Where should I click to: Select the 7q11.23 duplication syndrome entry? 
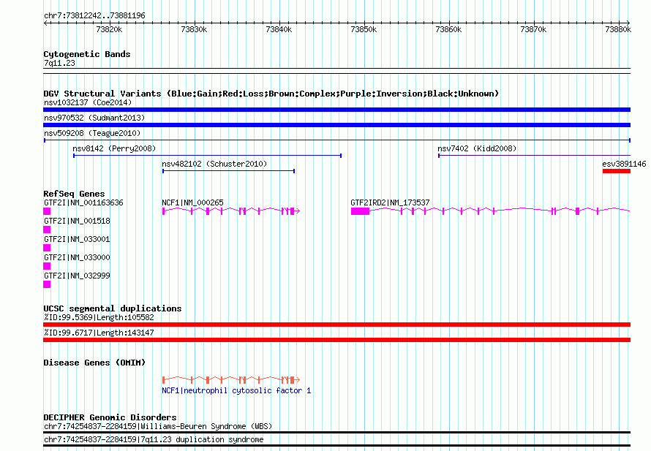click(154, 440)
